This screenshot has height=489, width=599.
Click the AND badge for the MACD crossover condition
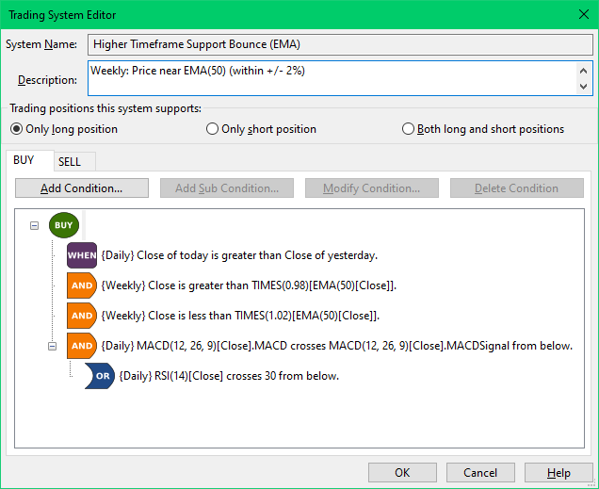coord(82,346)
